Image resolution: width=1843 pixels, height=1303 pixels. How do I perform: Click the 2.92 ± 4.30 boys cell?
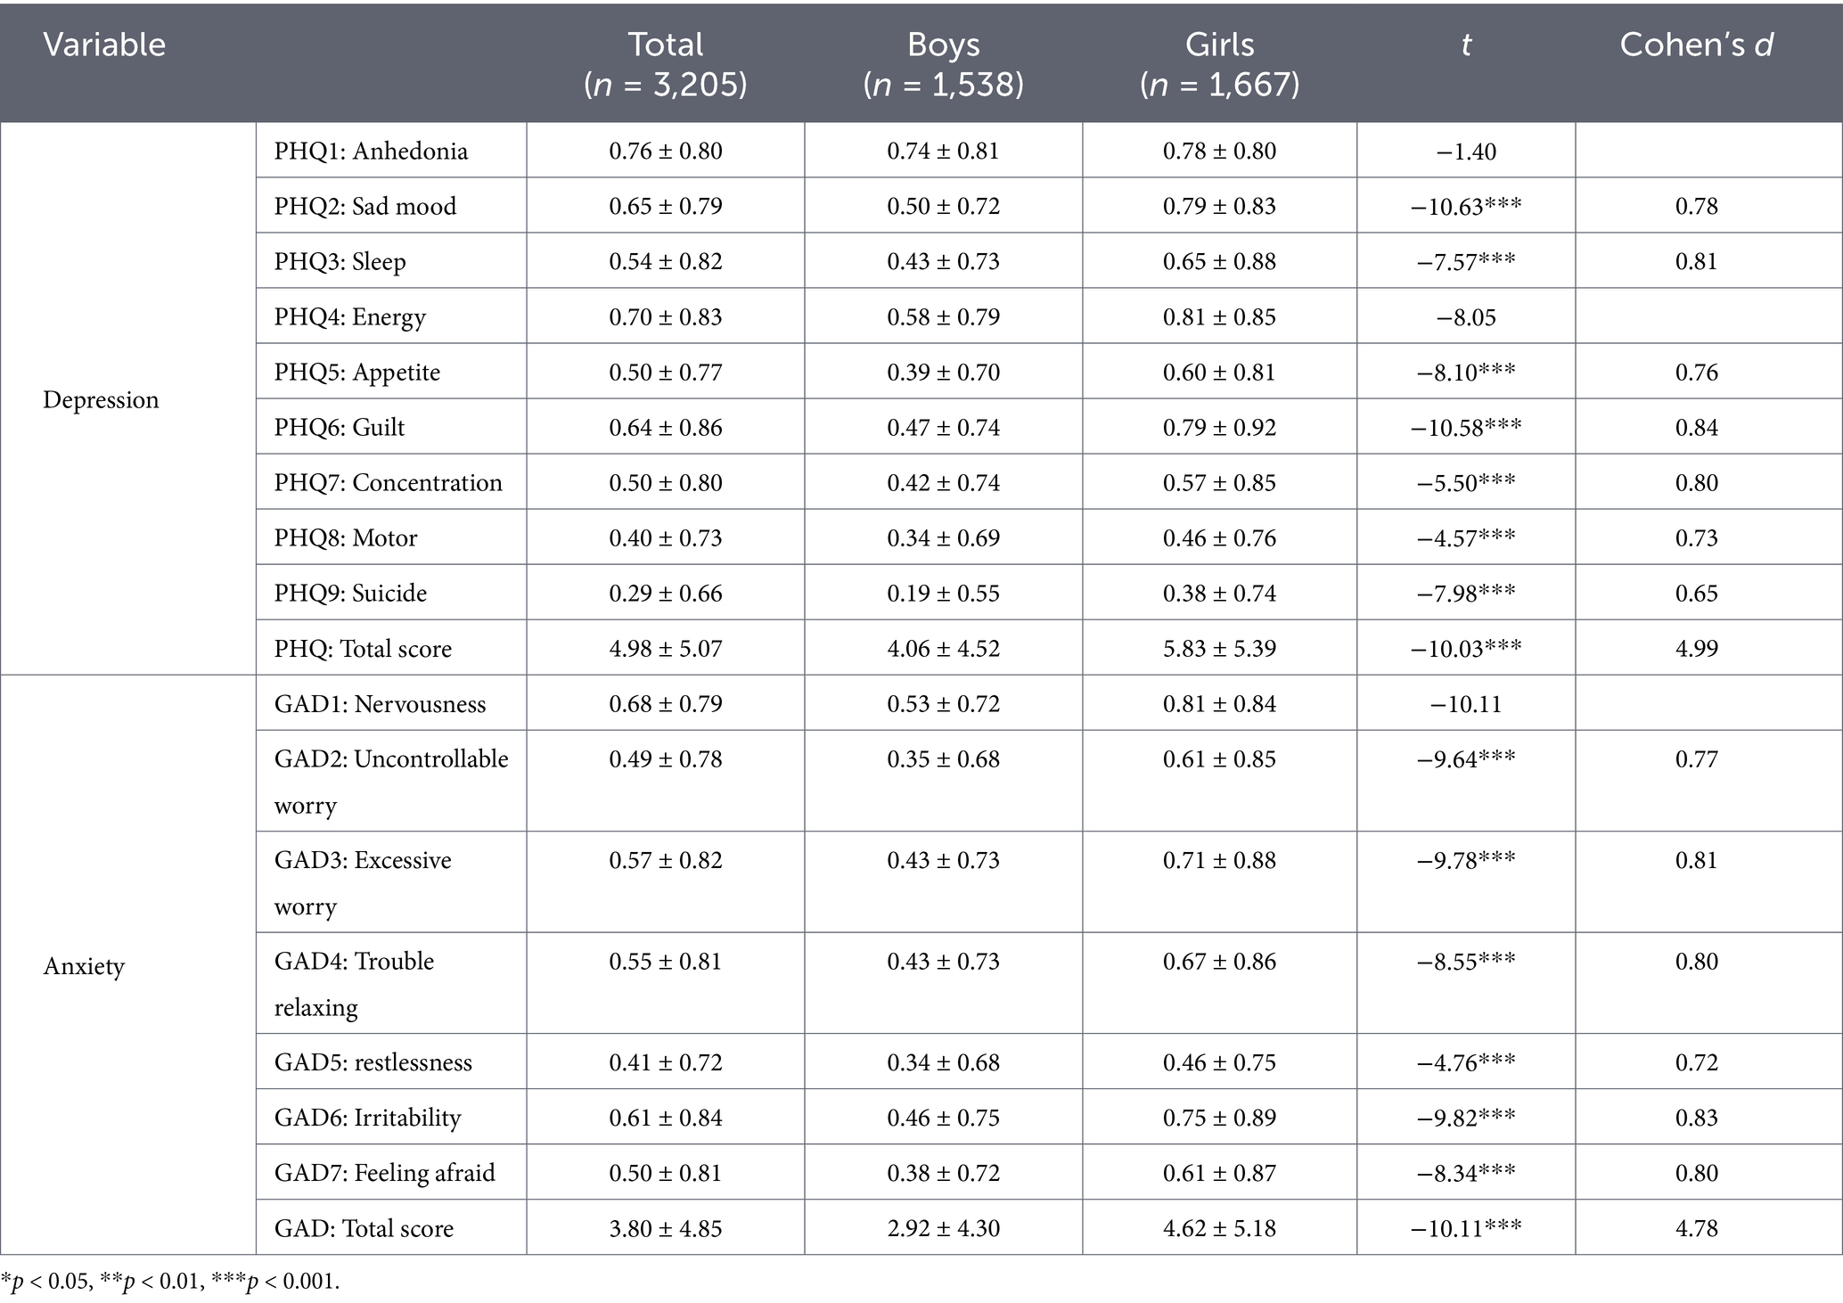pyautogui.click(x=943, y=1227)
